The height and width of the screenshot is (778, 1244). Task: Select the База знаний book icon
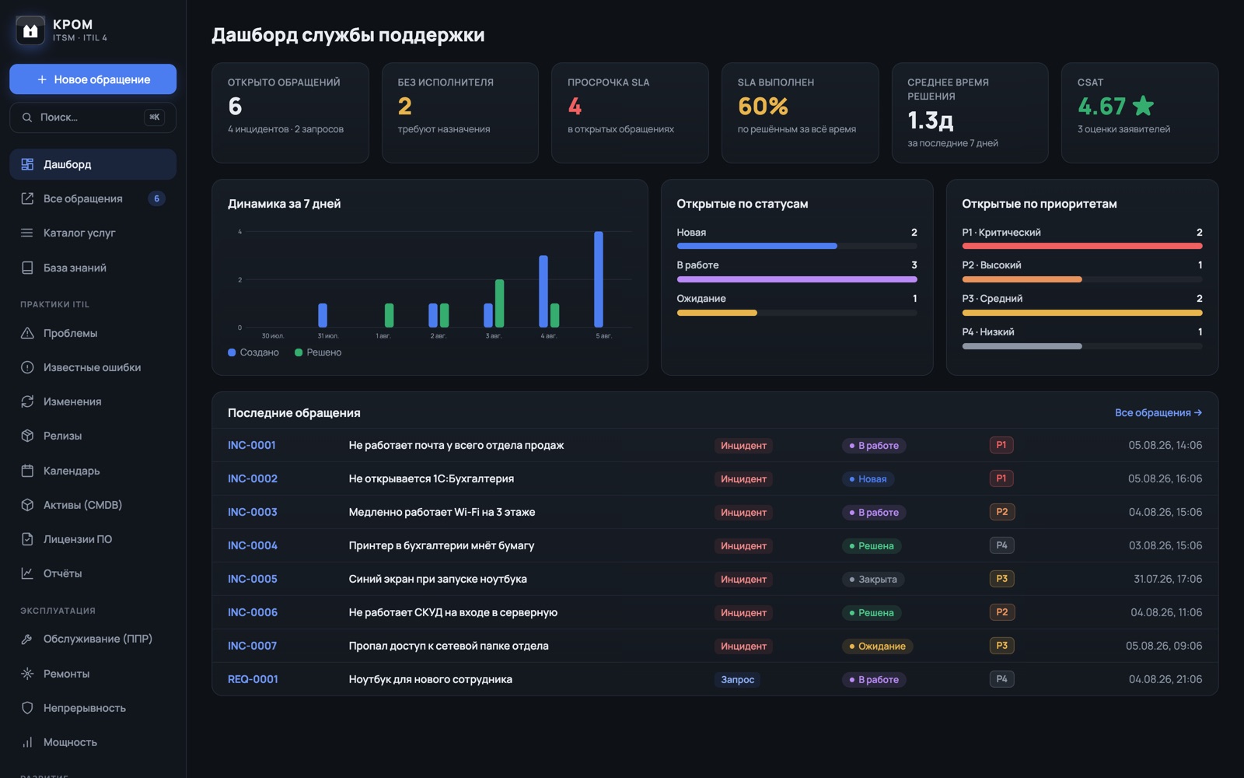tap(27, 268)
